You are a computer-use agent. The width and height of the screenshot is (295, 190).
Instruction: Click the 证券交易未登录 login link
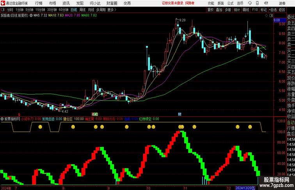(x=172, y=3)
